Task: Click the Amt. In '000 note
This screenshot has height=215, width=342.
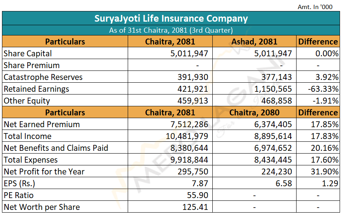Action: click(x=315, y=7)
